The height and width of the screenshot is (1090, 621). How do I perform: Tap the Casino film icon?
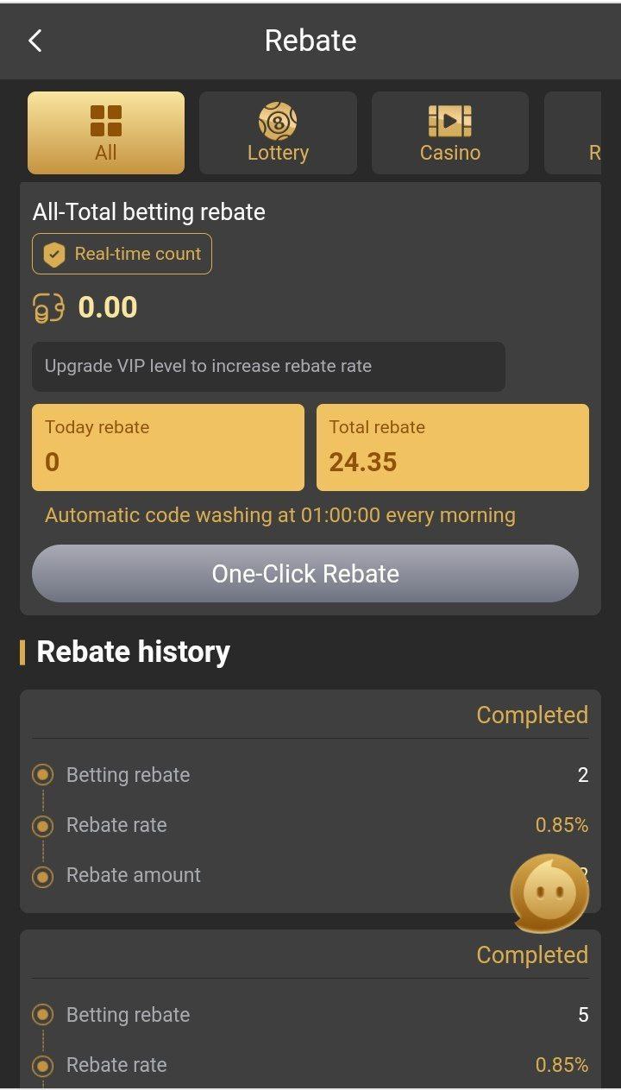click(x=450, y=121)
